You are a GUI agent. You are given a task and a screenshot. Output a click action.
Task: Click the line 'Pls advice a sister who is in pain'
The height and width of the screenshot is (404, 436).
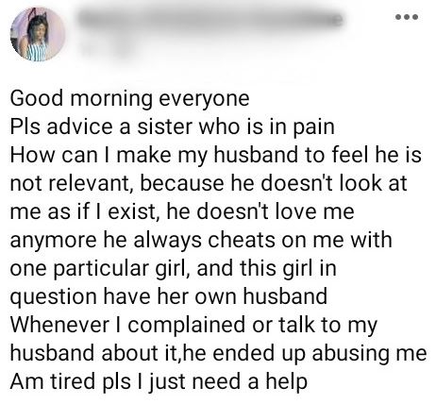[x=172, y=127]
